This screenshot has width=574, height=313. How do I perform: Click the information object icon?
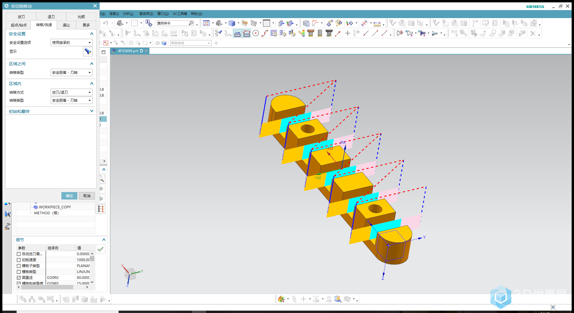(149, 23)
